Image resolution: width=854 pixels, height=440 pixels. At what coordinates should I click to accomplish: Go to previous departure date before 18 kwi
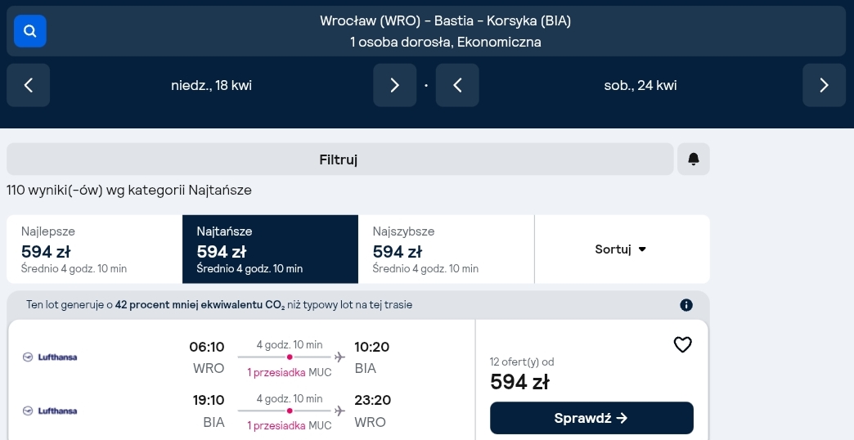point(29,85)
